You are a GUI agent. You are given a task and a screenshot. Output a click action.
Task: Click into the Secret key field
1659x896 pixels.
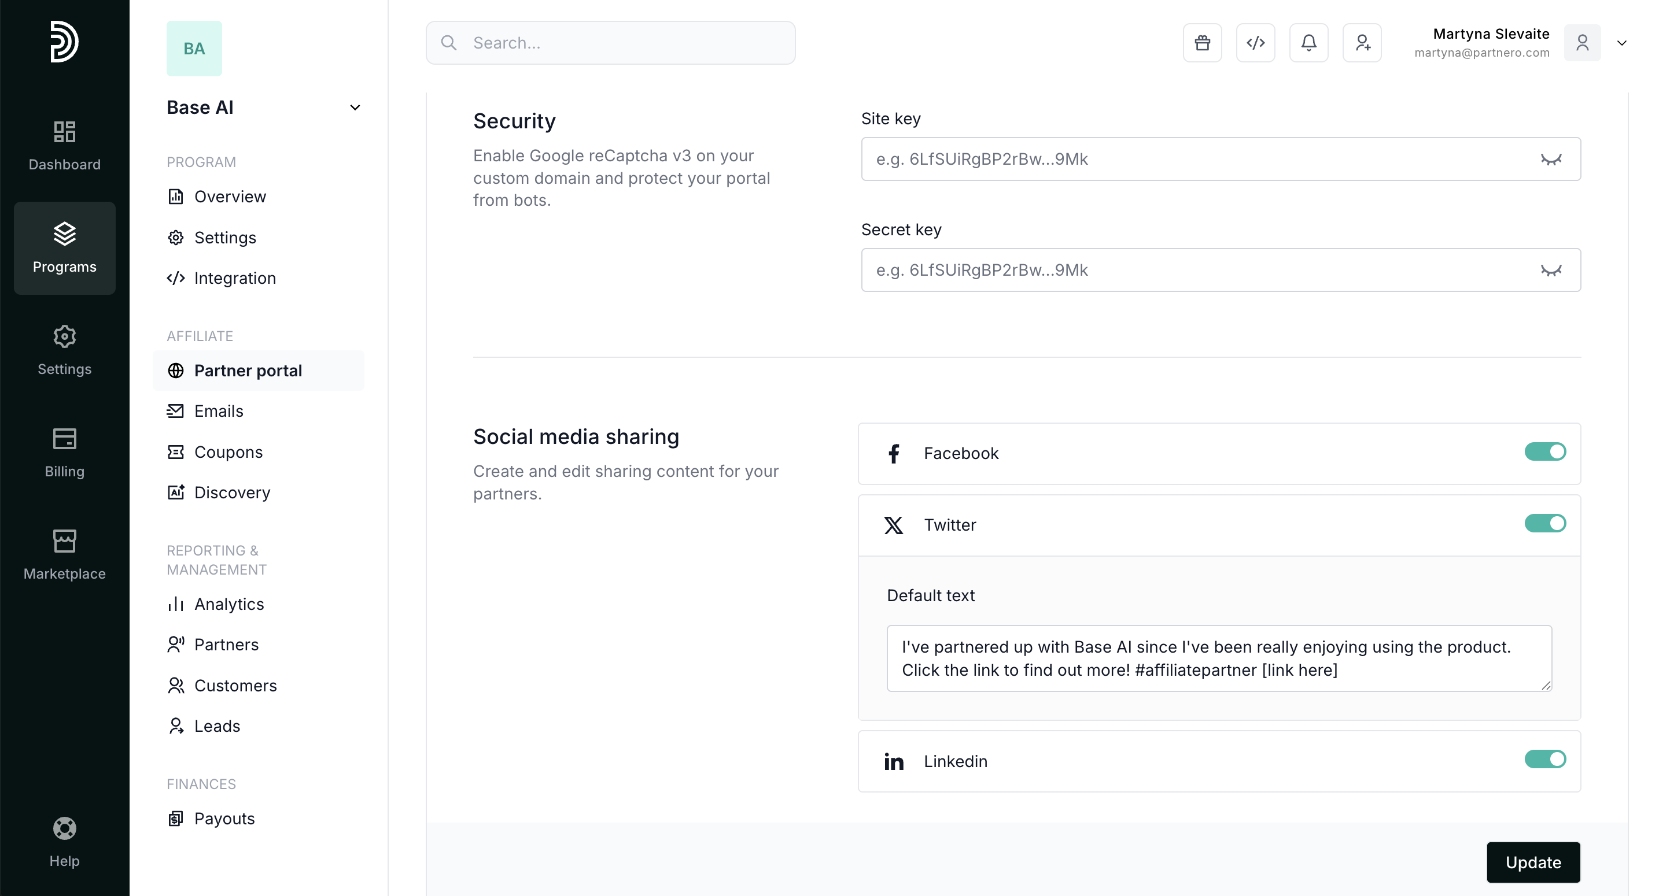(x=1198, y=271)
